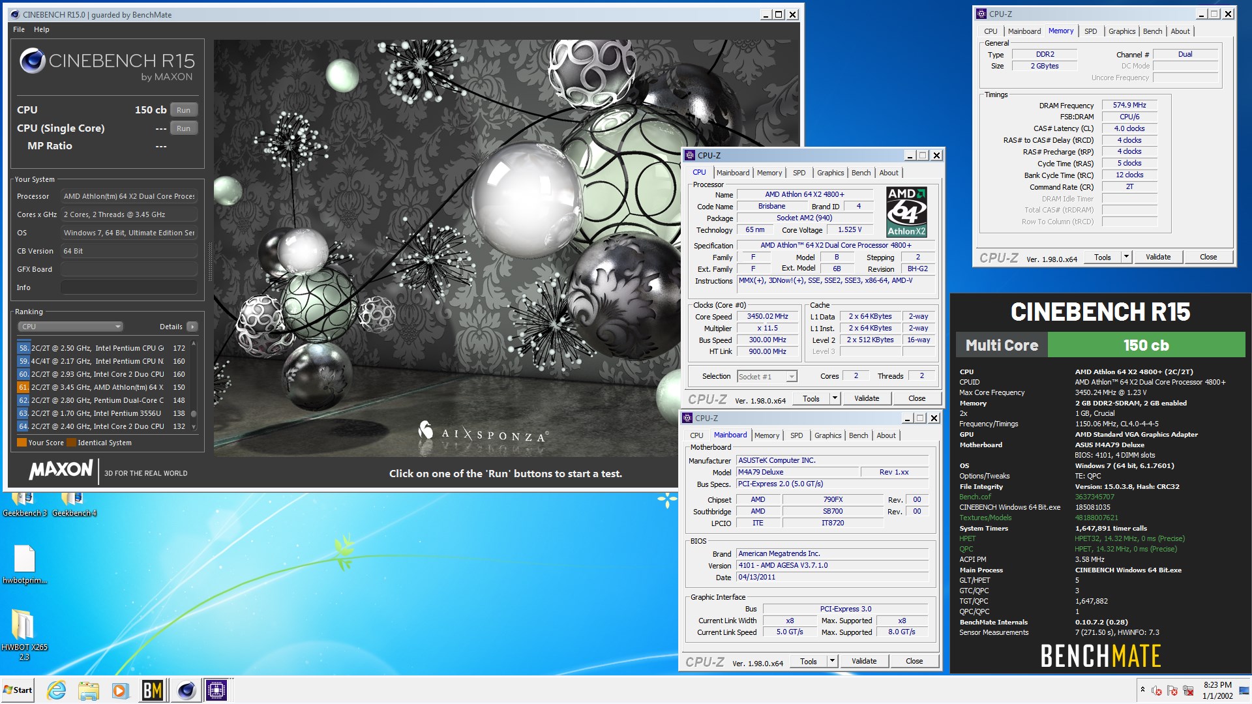The image size is (1252, 704).
Task: Click the Show desktop icon in tray
Action: (x=1245, y=690)
